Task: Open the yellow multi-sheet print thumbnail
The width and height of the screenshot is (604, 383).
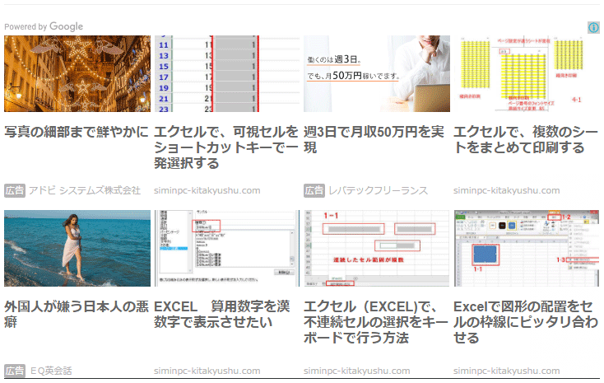Action: [x=526, y=73]
